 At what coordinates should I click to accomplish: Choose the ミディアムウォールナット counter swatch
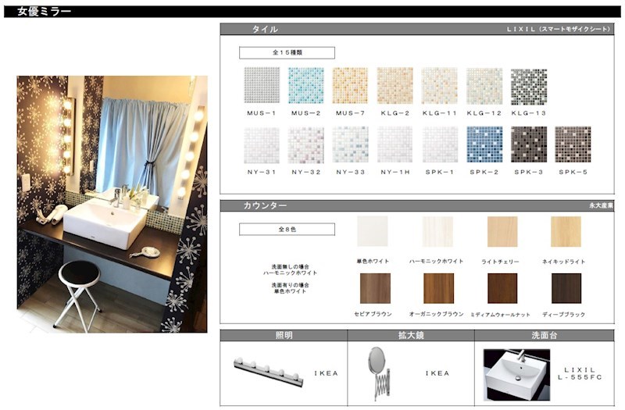pyautogui.click(x=502, y=288)
